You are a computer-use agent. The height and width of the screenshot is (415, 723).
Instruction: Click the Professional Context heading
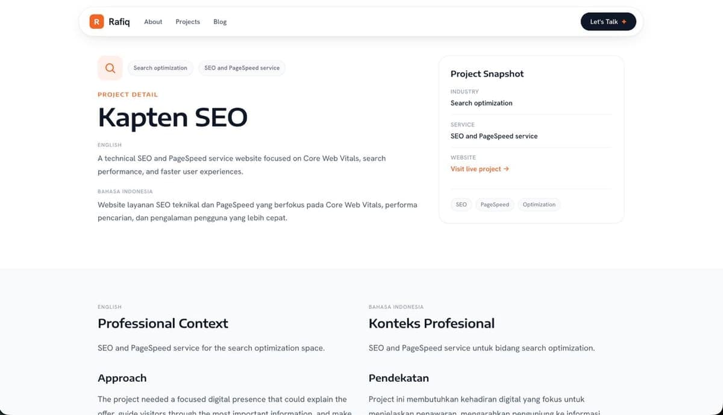(x=163, y=323)
